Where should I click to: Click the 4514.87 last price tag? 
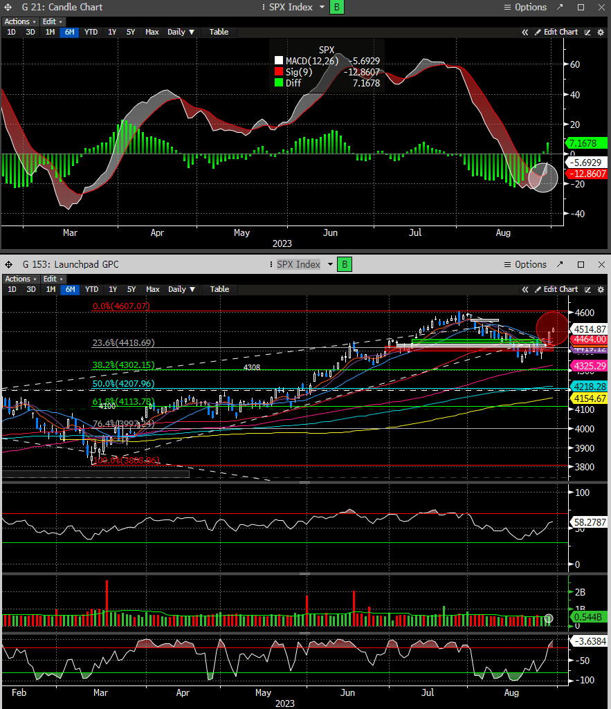point(590,329)
